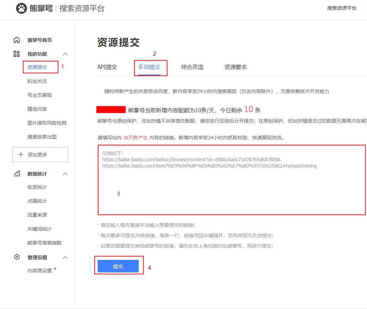Click the 数据统计 section header
The image size is (367, 309).
37,174
